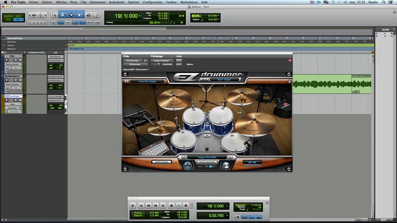Stop playback in the transport window
This screenshot has height=223, width=397.
tap(171, 206)
